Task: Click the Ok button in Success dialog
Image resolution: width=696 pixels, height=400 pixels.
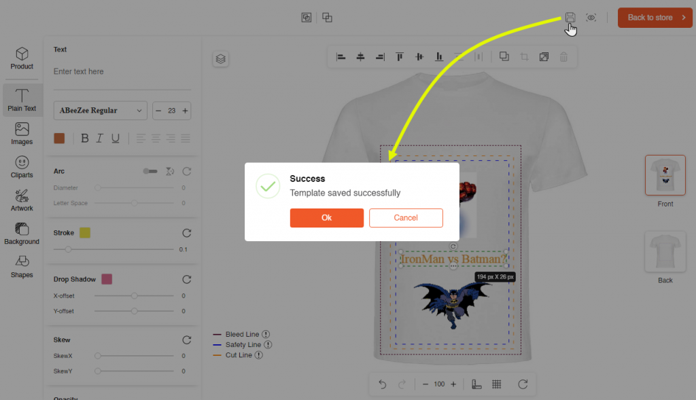Action: click(x=327, y=218)
